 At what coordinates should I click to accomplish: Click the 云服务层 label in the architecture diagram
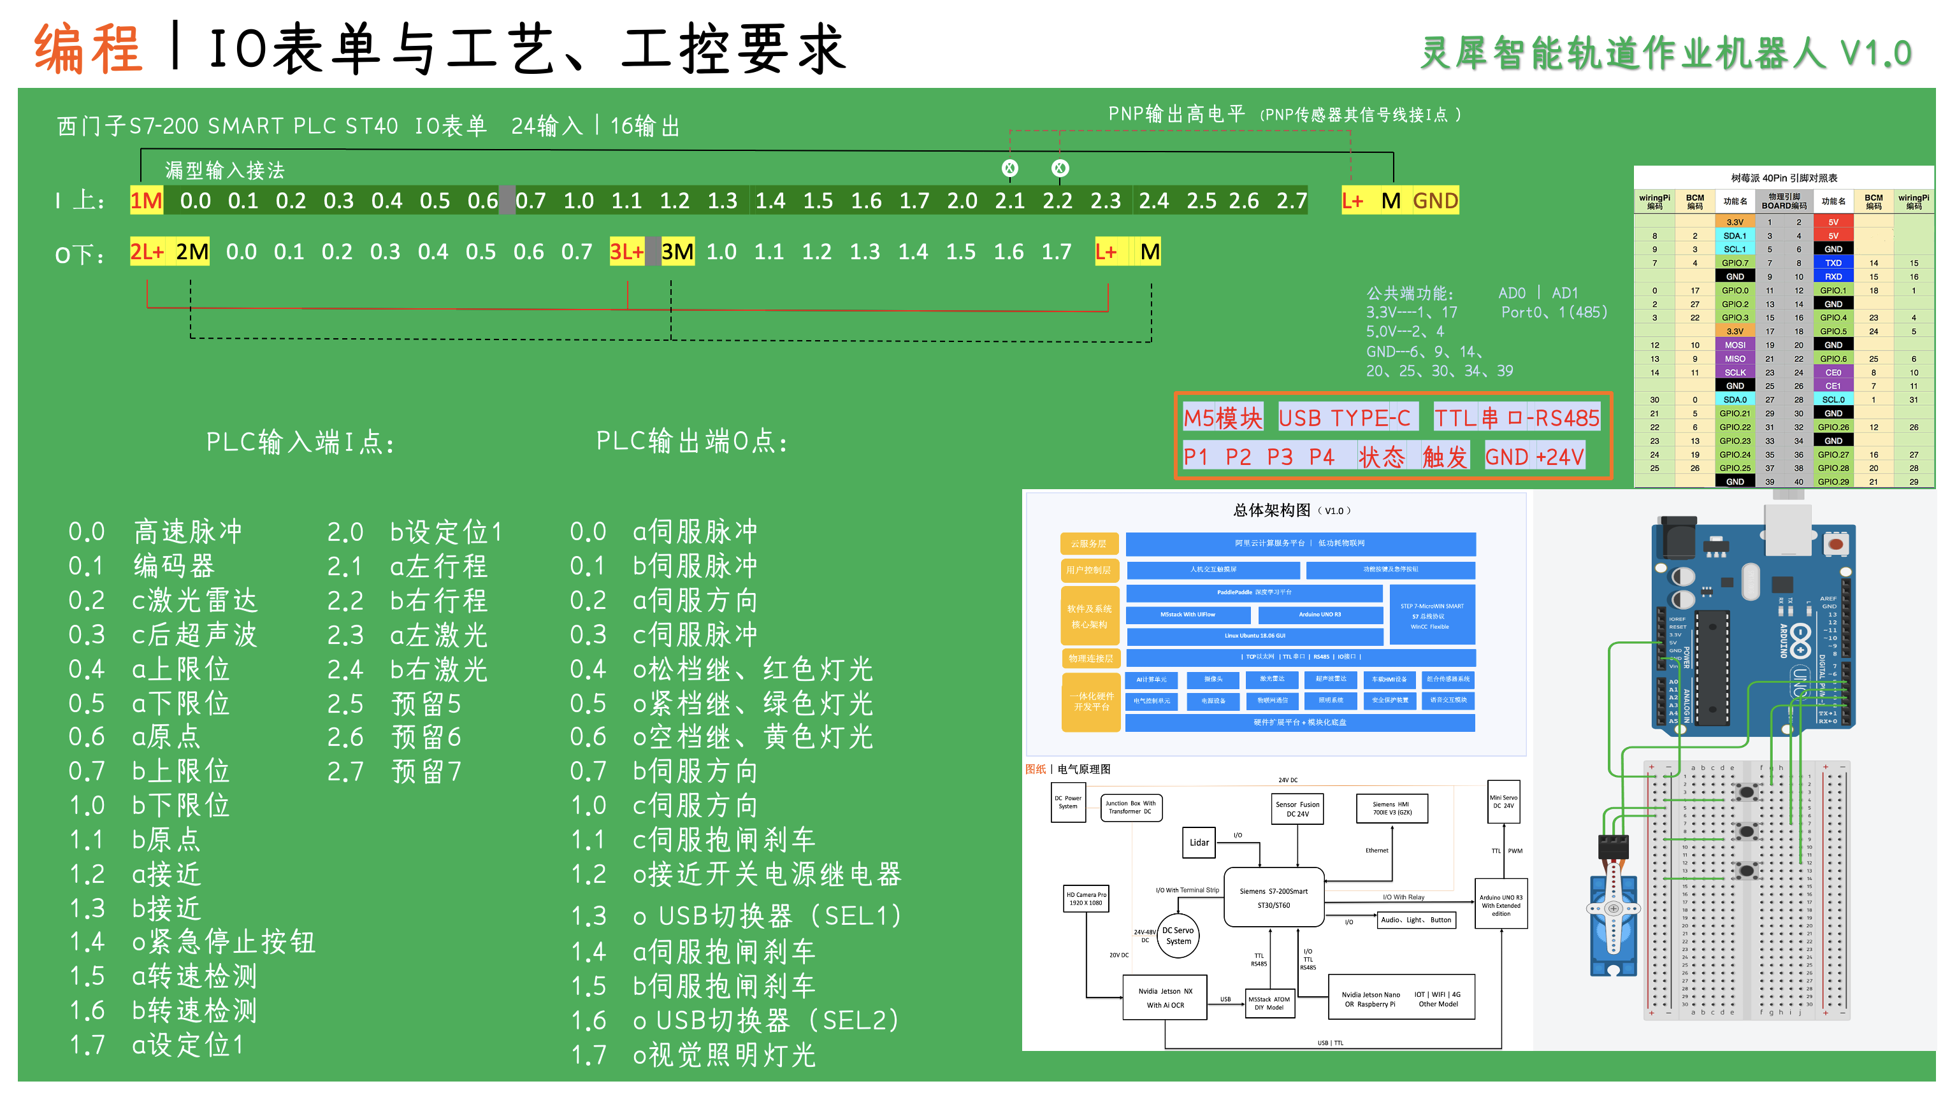click(x=1088, y=543)
